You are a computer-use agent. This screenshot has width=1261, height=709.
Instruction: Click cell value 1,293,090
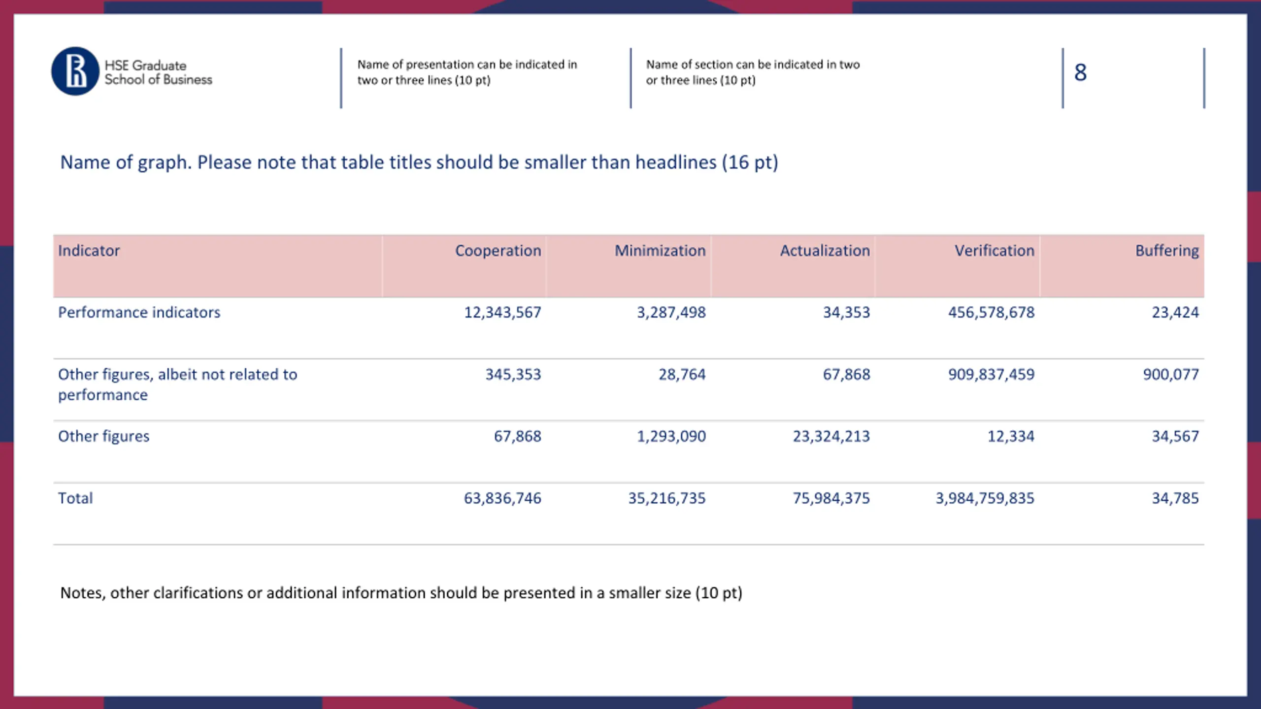point(671,437)
